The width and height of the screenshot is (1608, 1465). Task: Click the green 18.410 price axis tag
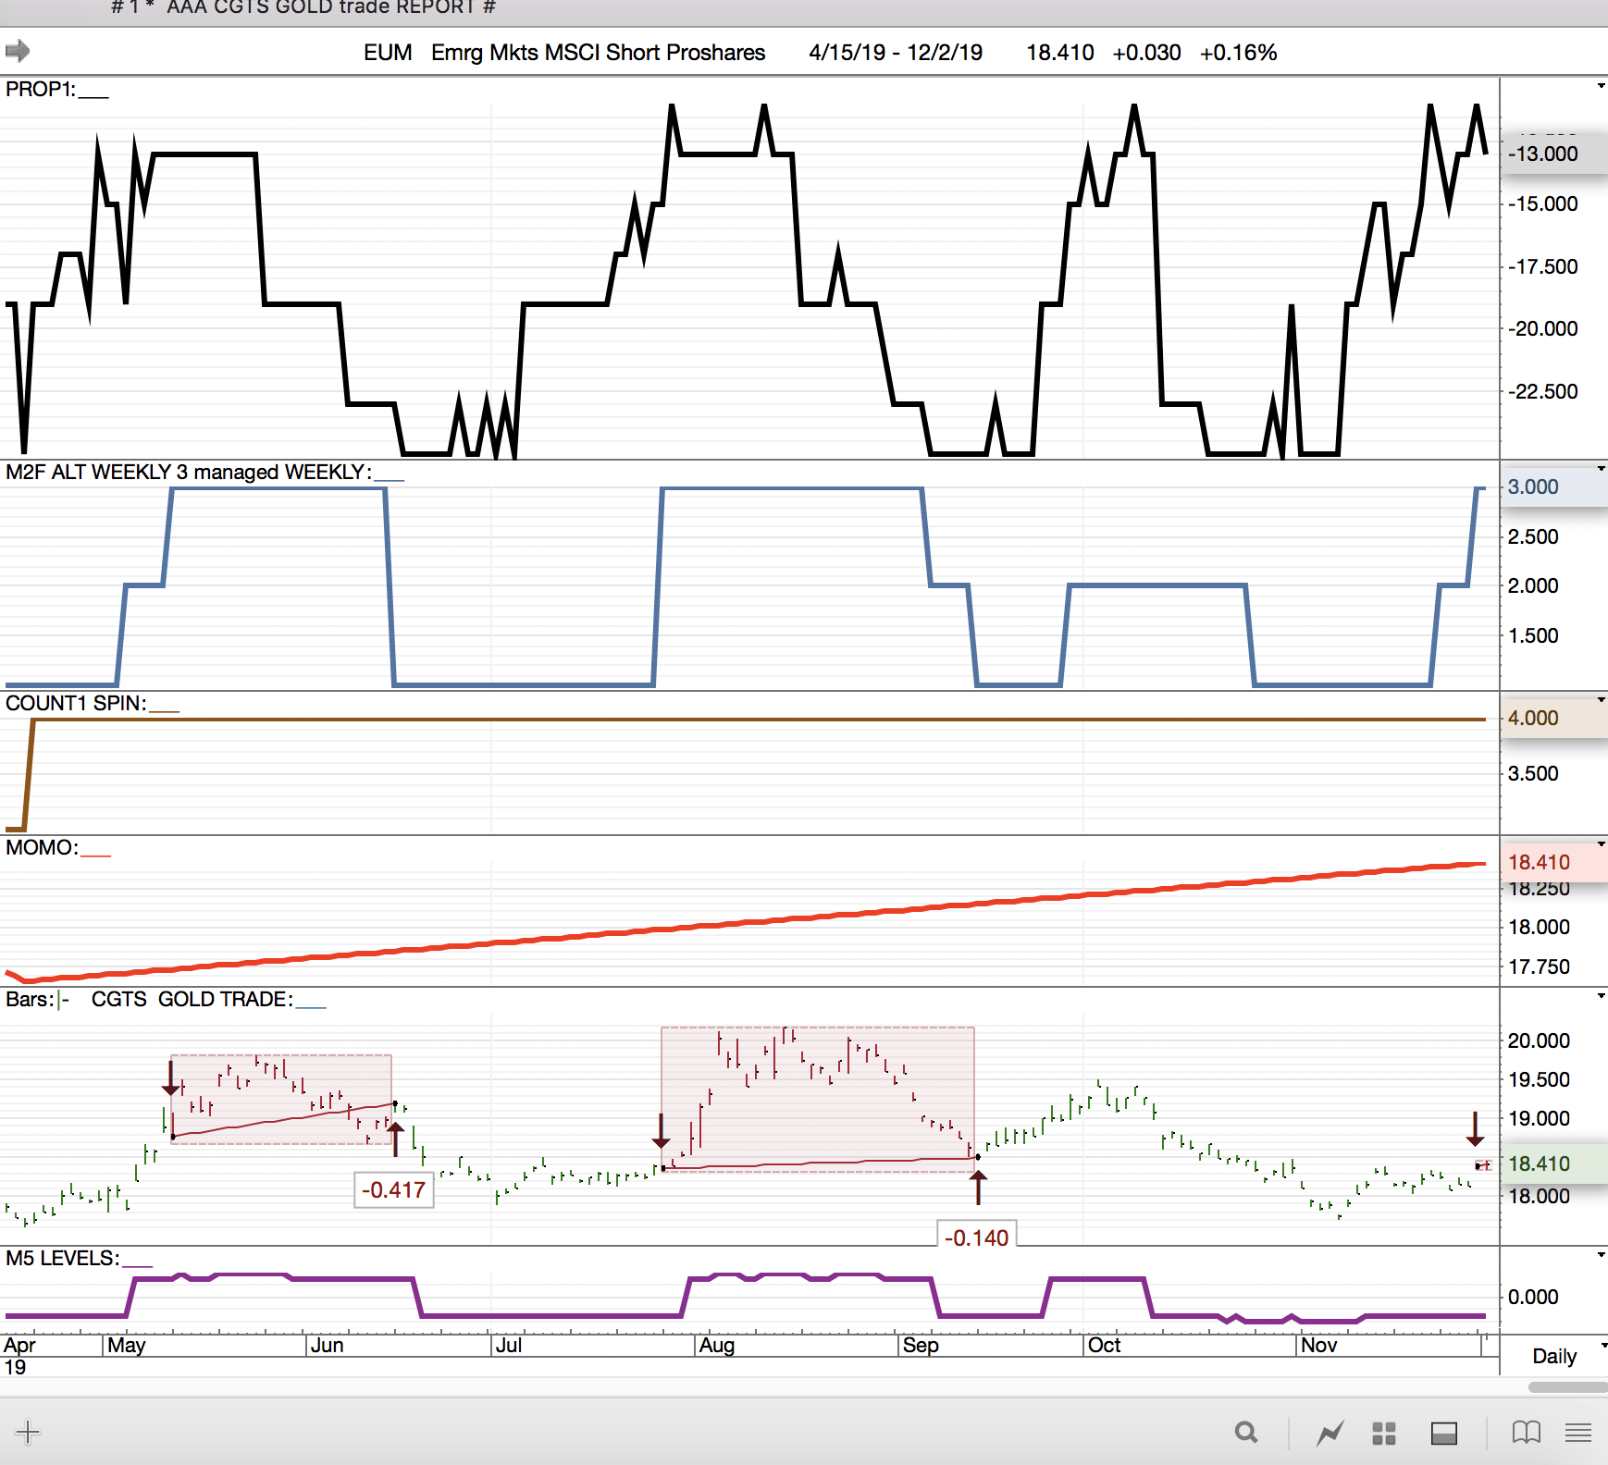tap(1554, 1163)
